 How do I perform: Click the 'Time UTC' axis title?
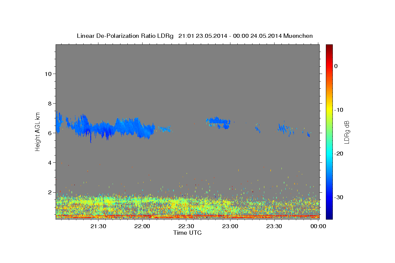click(x=187, y=233)
